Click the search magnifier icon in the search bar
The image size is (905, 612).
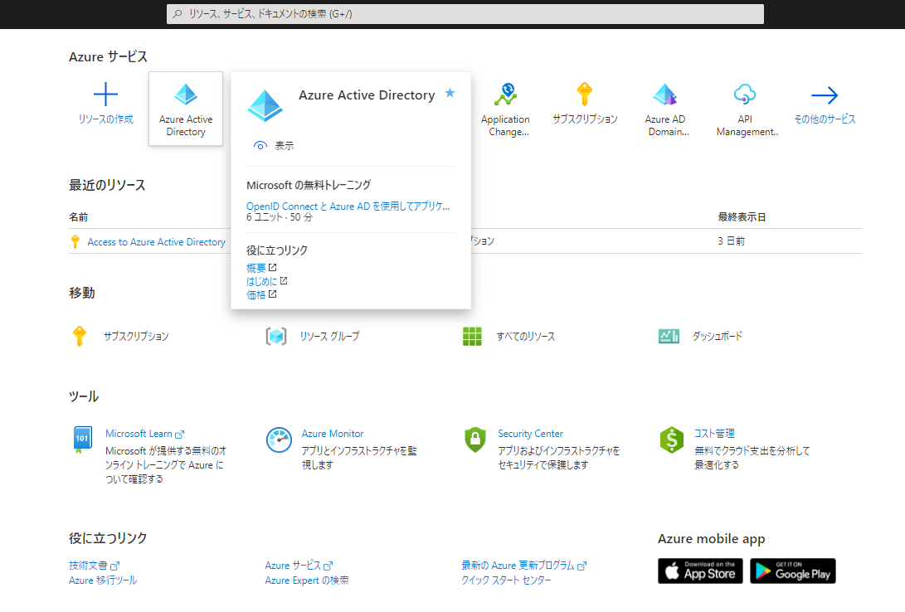tap(178, 14)
